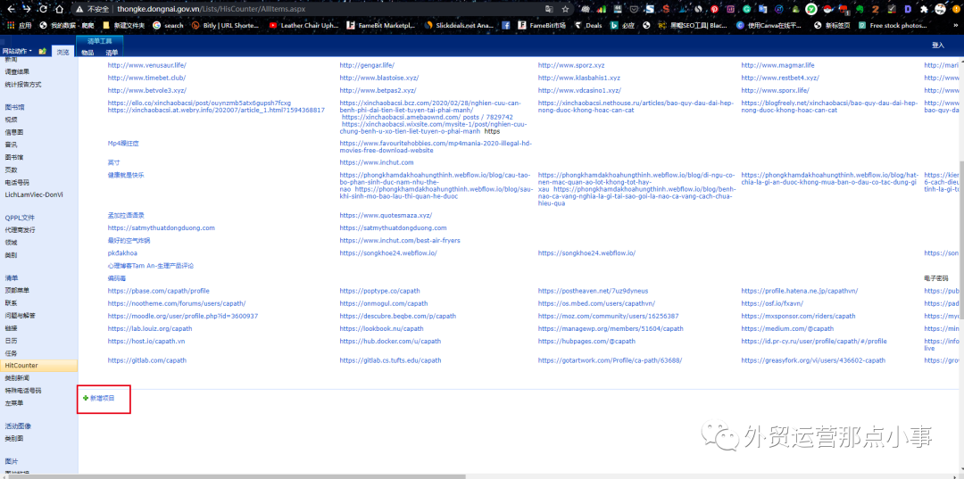Open the Facebook bookmark icon
Image resolution: width=964 pixels, height=479 pixels.
point(506,26)
